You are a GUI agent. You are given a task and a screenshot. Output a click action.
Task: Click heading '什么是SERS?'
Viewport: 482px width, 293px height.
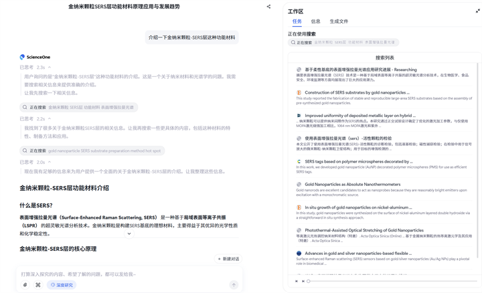36,205
